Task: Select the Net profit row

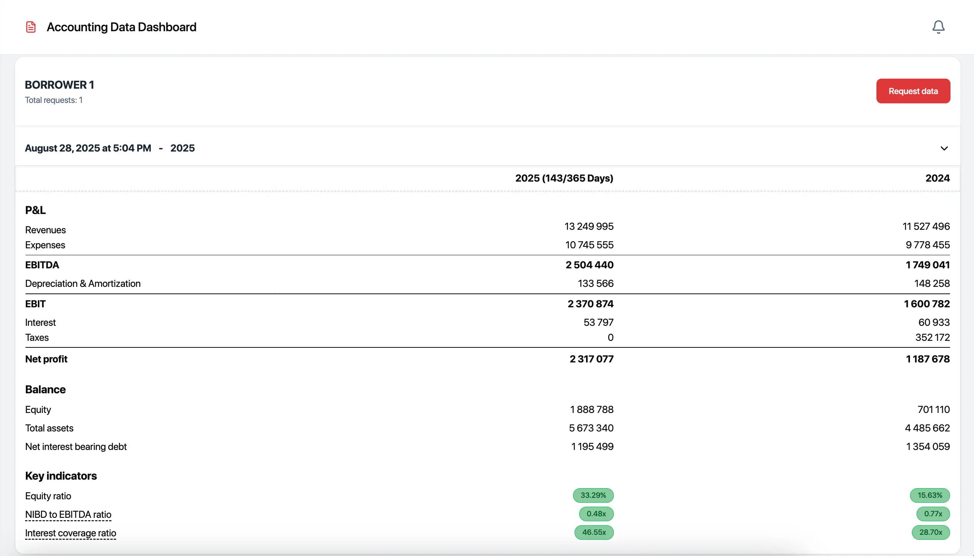Action: 46,359
